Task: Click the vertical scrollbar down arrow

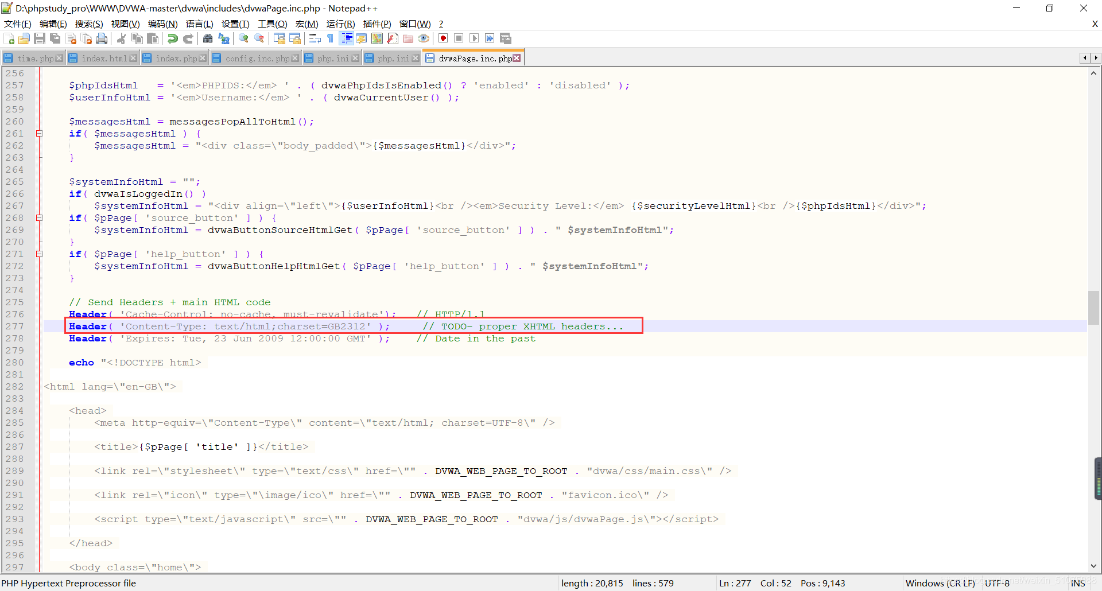Action: 1093,566
